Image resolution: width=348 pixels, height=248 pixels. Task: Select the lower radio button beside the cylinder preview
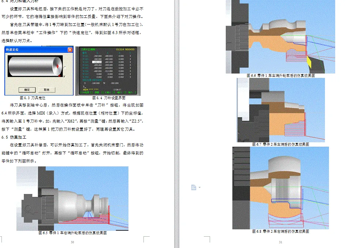click(65, 77)
